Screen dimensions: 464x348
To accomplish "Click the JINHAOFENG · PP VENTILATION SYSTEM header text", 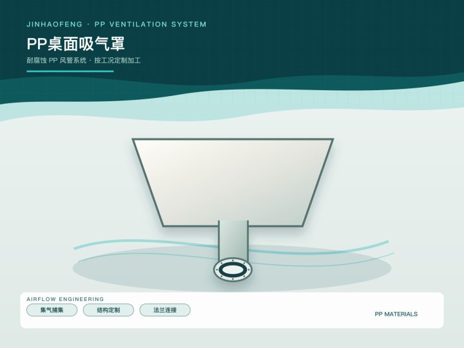I will [x=116, y=24].
